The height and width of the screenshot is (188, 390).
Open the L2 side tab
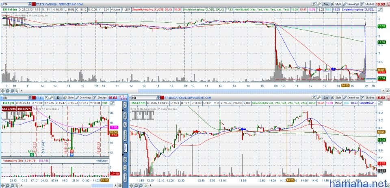point(126,168)
